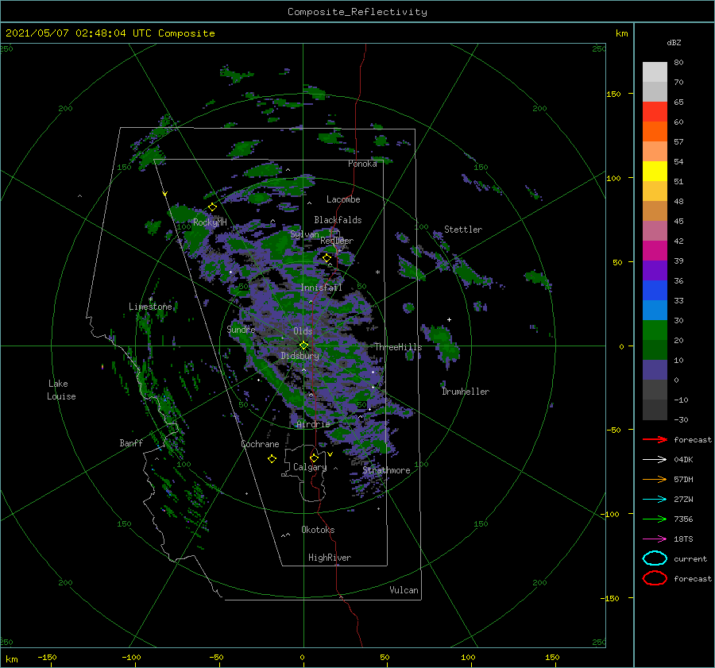Click the green 7356 arrow legend icon
The image size is (715, 668).
(x=655, y=519)
